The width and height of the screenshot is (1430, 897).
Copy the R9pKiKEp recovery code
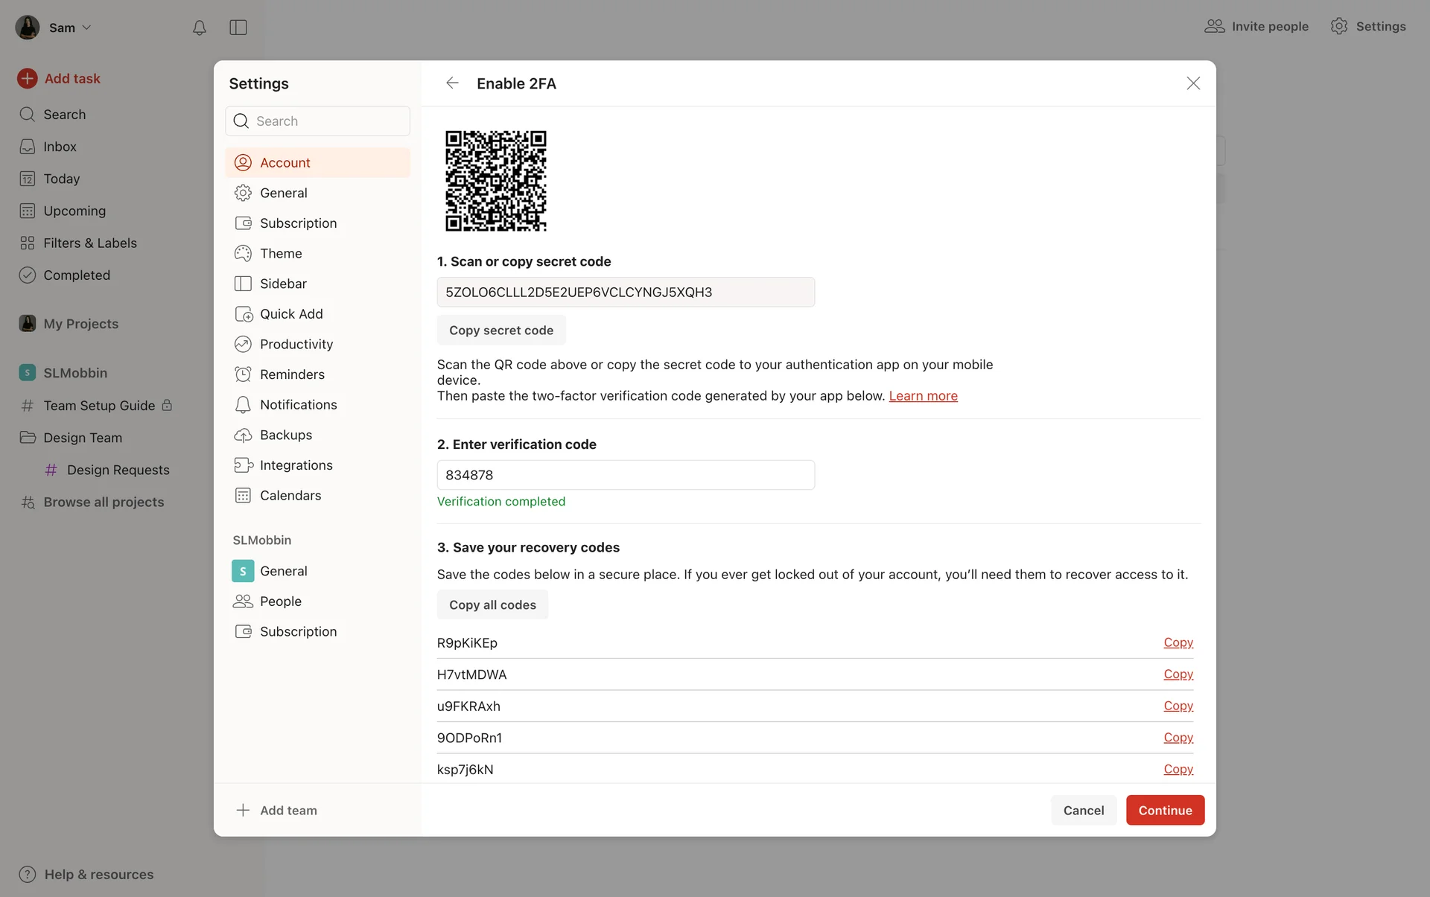pyautogui.click(x=1178, y=642)
